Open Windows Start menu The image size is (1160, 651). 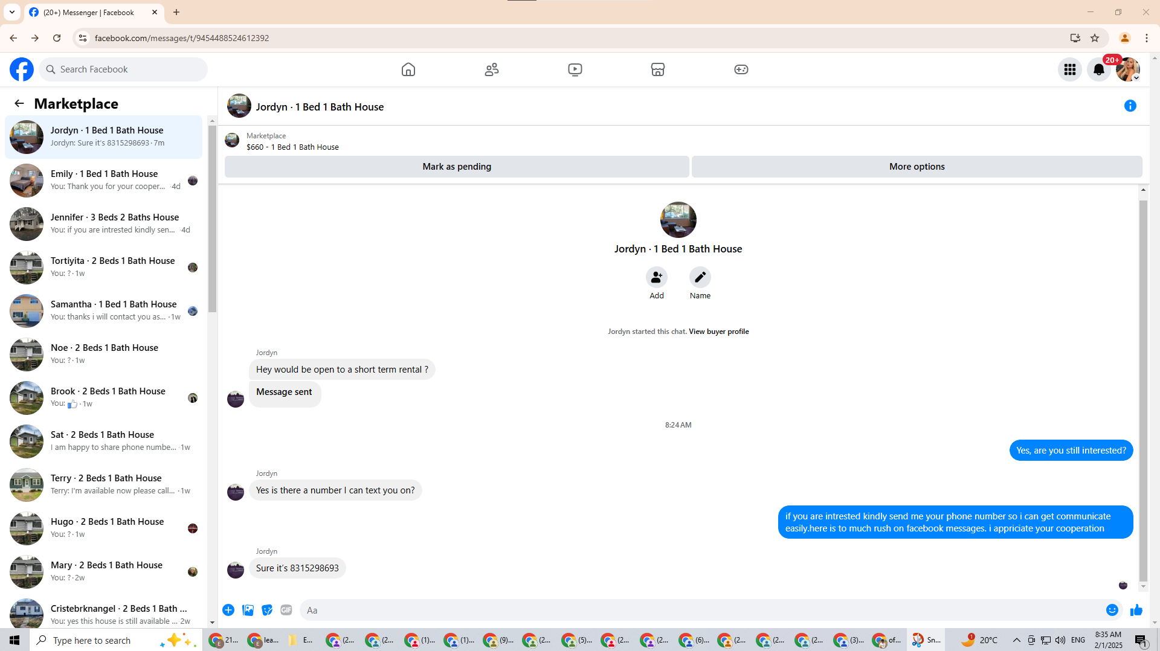pyautogui.click(x=14, y=640)
